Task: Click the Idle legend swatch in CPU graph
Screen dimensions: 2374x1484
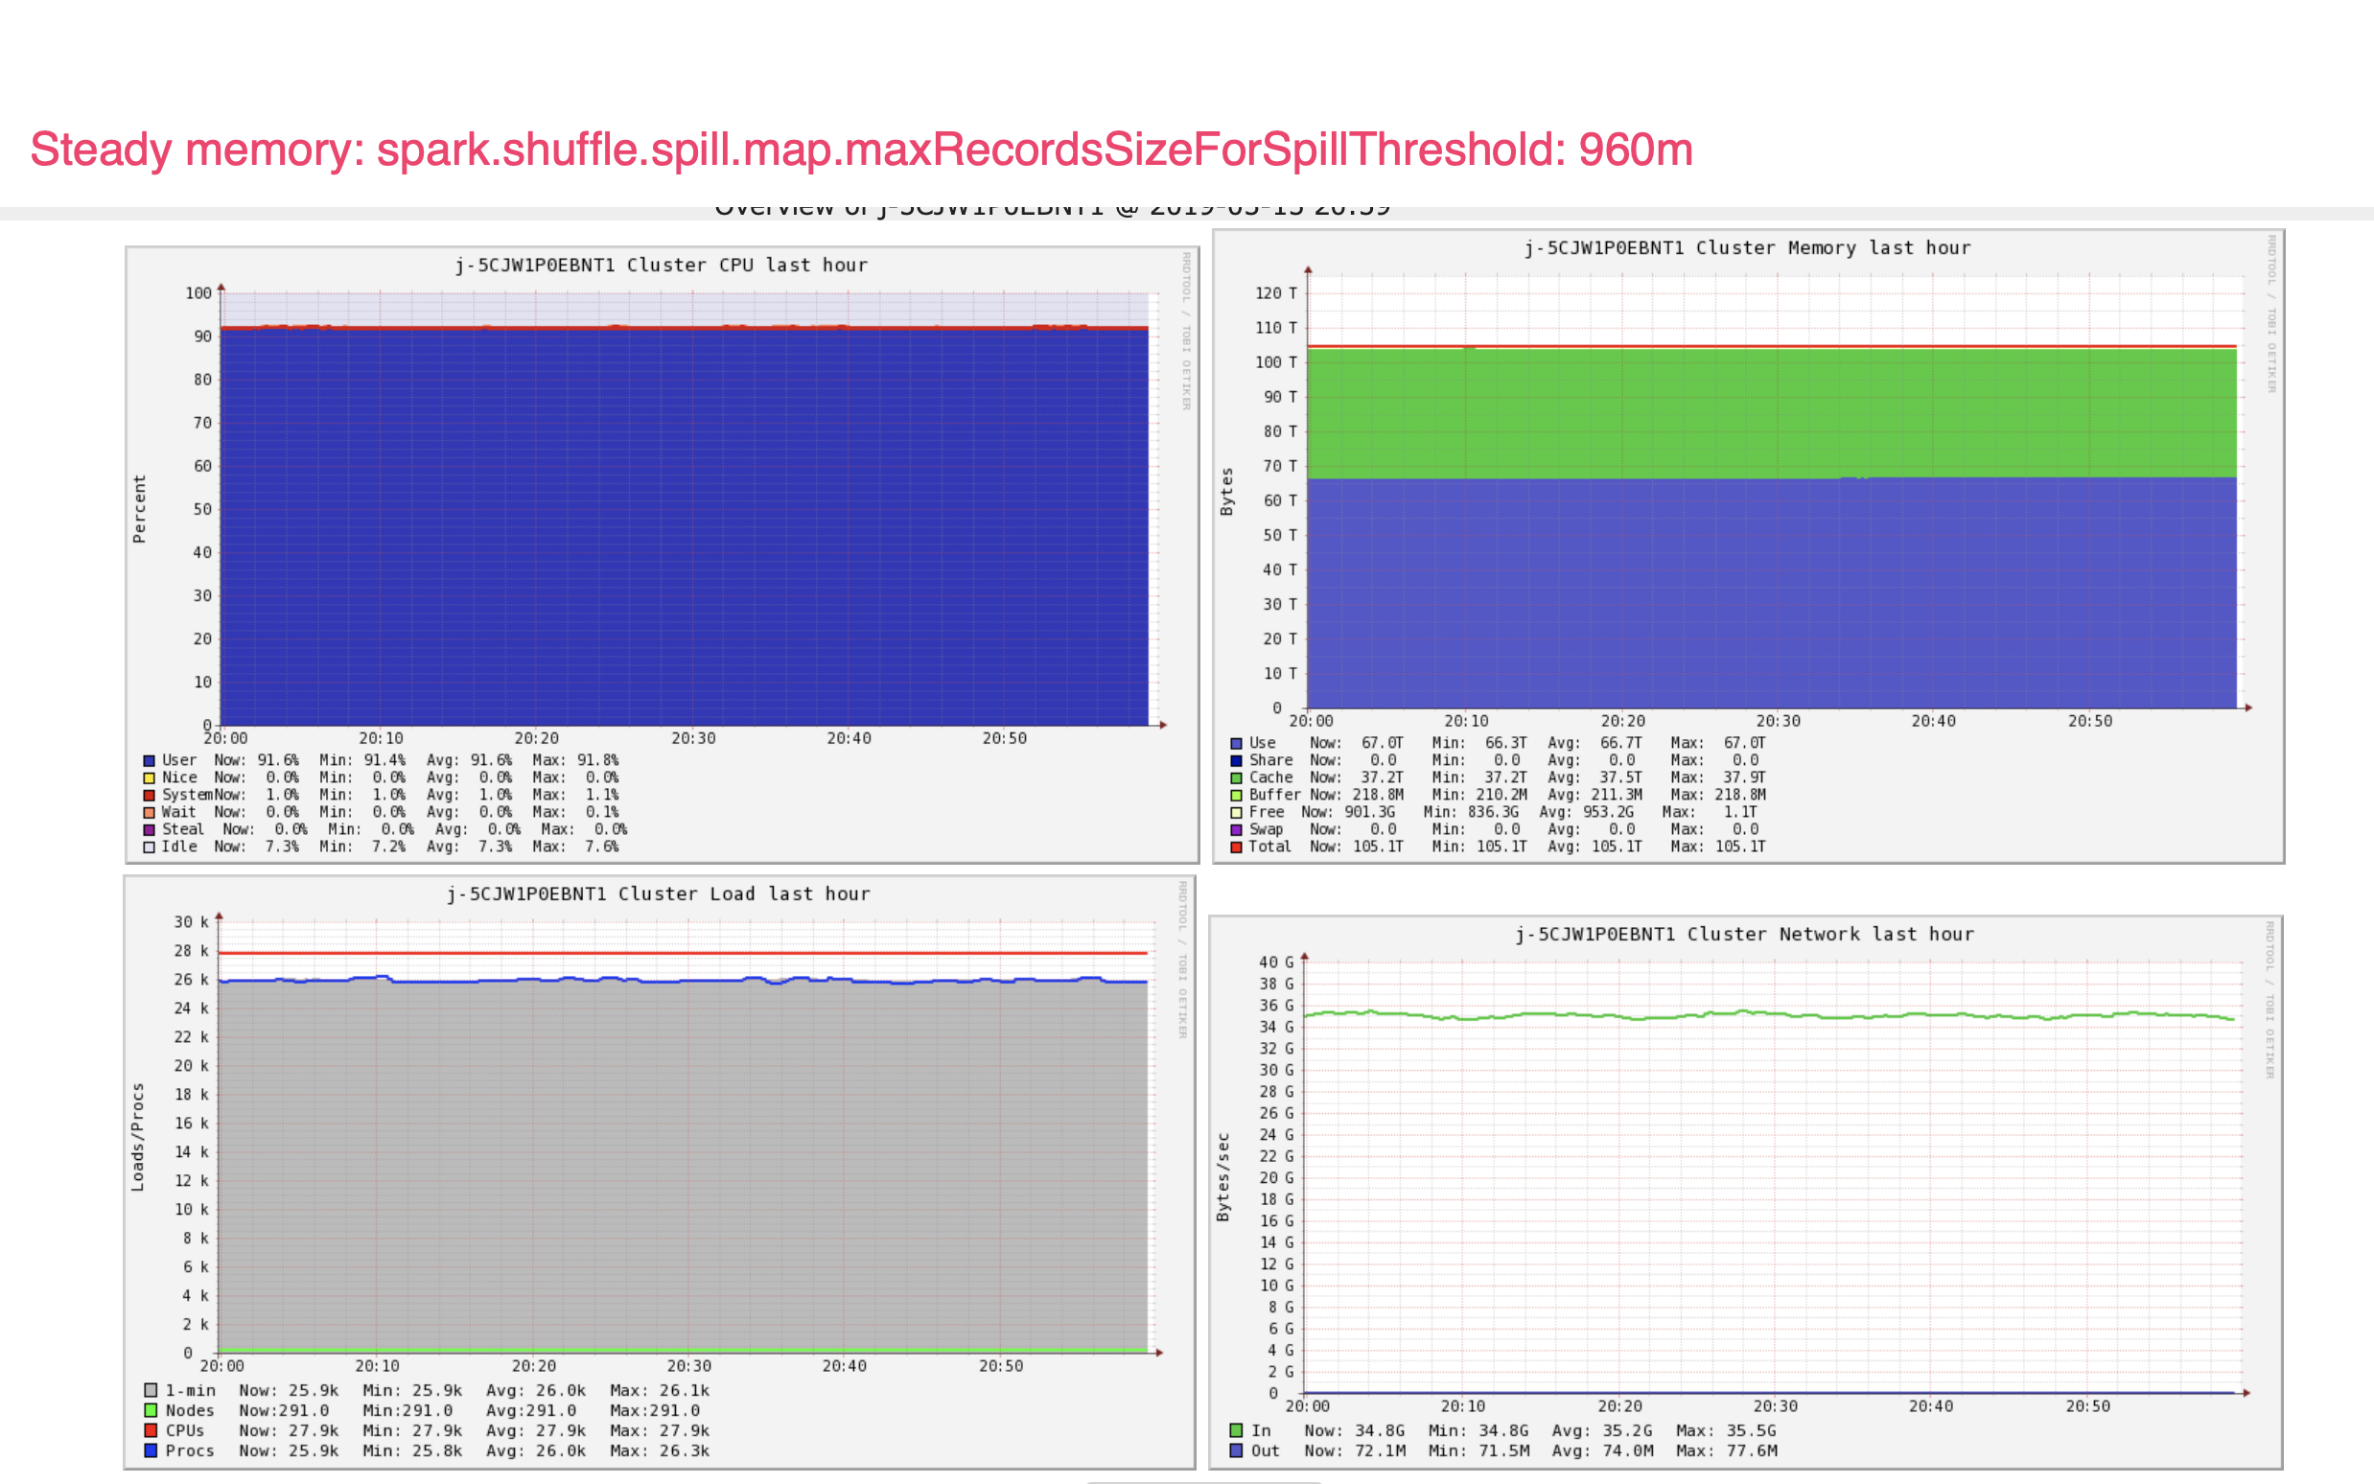Action: coord(150,847)
